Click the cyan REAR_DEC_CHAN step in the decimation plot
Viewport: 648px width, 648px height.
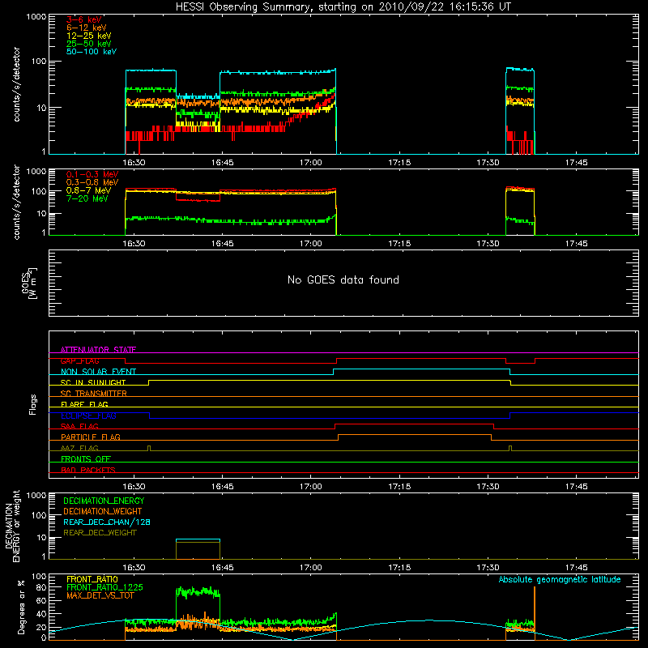point(198,539)
